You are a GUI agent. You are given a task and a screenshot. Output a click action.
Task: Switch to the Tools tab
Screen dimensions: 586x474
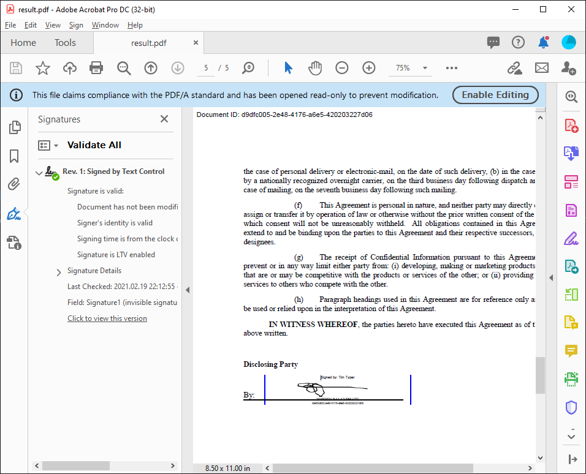pyautogui.click(x=65, y=43)
